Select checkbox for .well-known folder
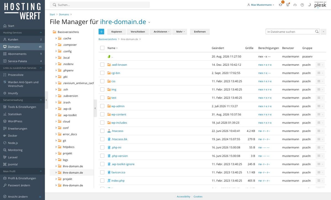This screenshot has height=200, width=331. pos(102,65)
